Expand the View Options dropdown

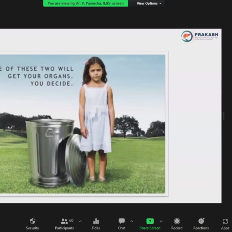(149, 3)
